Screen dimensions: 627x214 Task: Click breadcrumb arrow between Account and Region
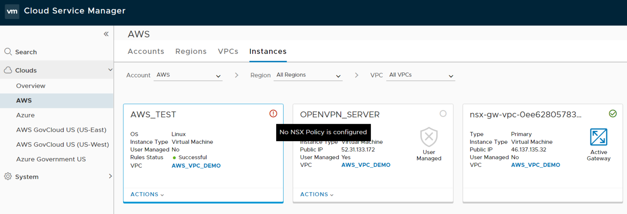coord(236,75)
